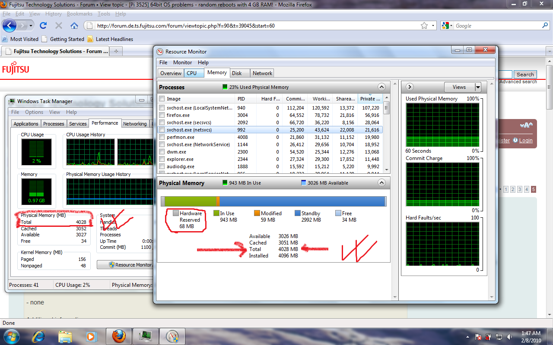Open the Windows Start orb
The width and height of the screenshot is (553, 345).
tap(11, 336)
